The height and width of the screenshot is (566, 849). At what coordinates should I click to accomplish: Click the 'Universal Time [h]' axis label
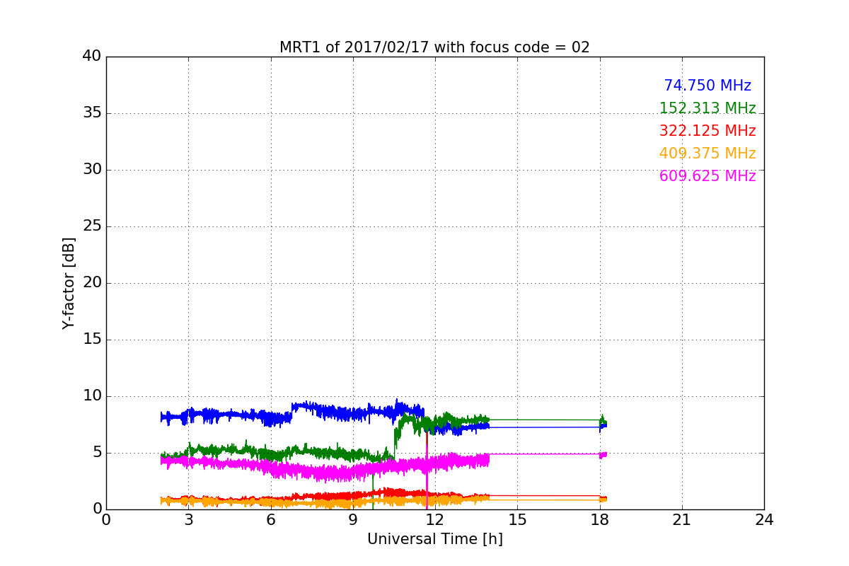click(x=435, y=539)
